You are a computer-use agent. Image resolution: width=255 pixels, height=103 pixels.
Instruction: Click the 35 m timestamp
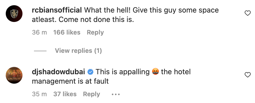click(x=39, y=94)
